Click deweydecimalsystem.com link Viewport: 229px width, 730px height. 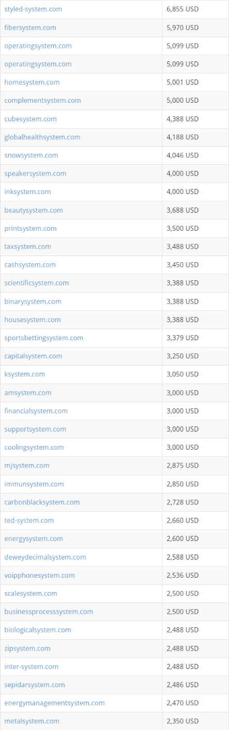click(x=45, y=557)
